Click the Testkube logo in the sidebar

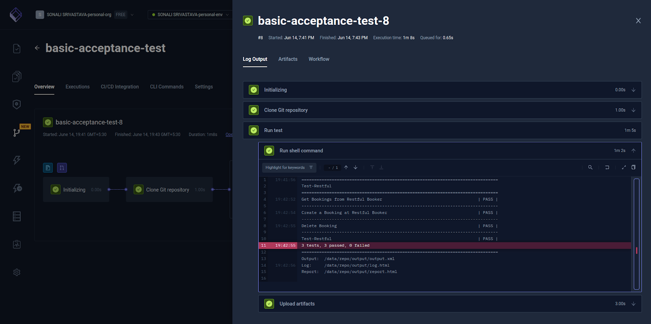click(15, 15)
